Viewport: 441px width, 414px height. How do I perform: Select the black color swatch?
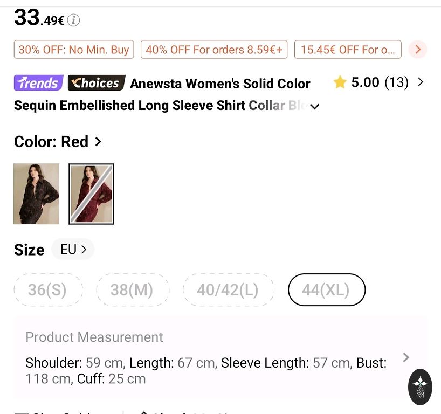click(x=36, y=194)
